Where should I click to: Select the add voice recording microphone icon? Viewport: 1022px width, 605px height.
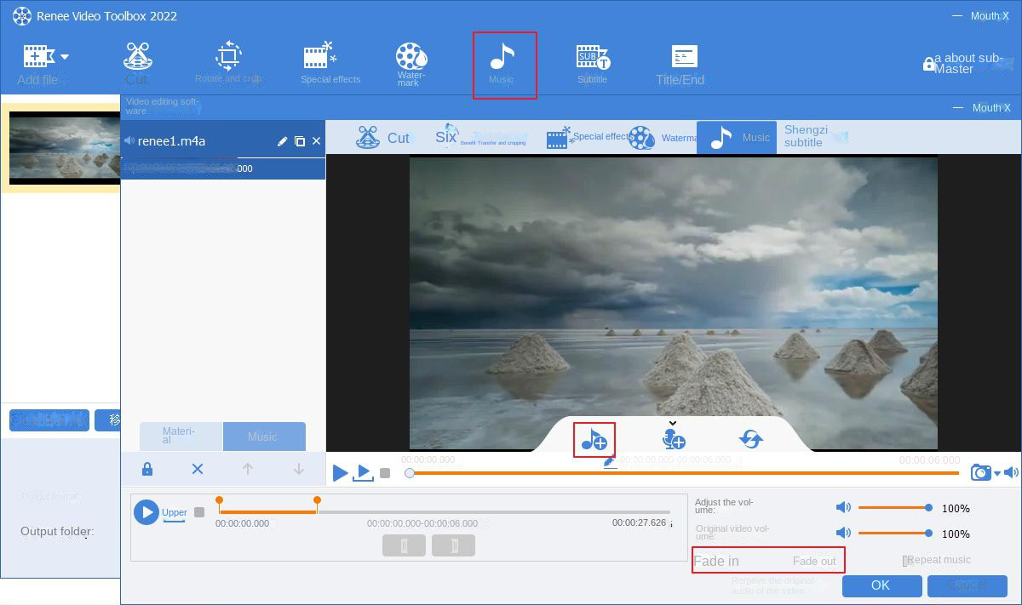672,438
